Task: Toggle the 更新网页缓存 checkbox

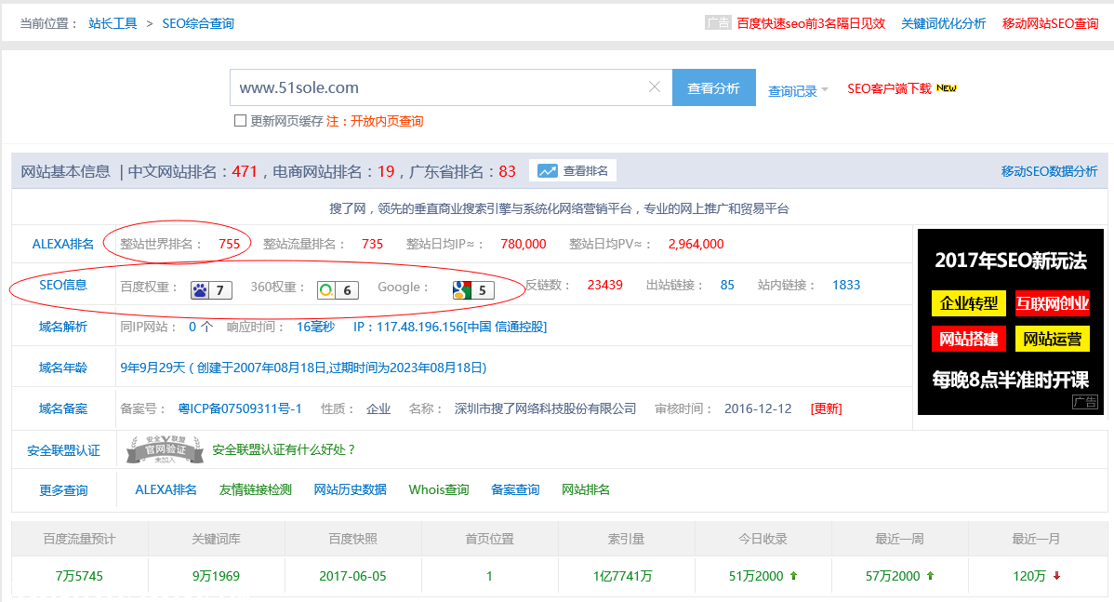Action: (x=240, y=121)
